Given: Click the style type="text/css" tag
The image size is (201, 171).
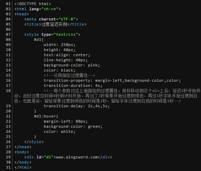Looking at the screenshot, I should 52,34.
